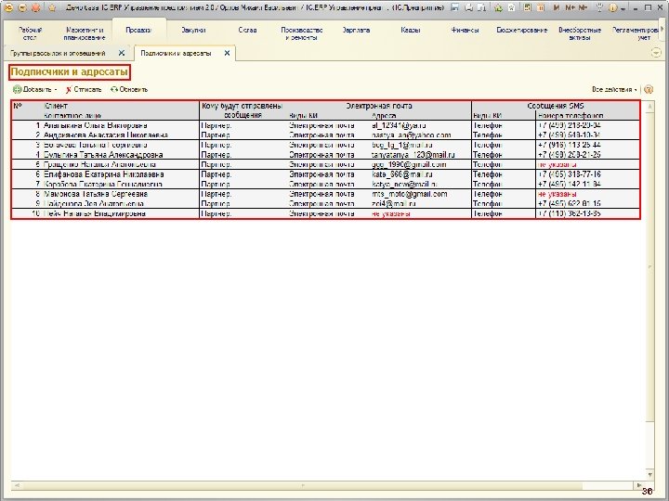669x501 pixels.
Task: Open the Рабочий стол section
Action: pyautogui.click(x=30, y=33)
